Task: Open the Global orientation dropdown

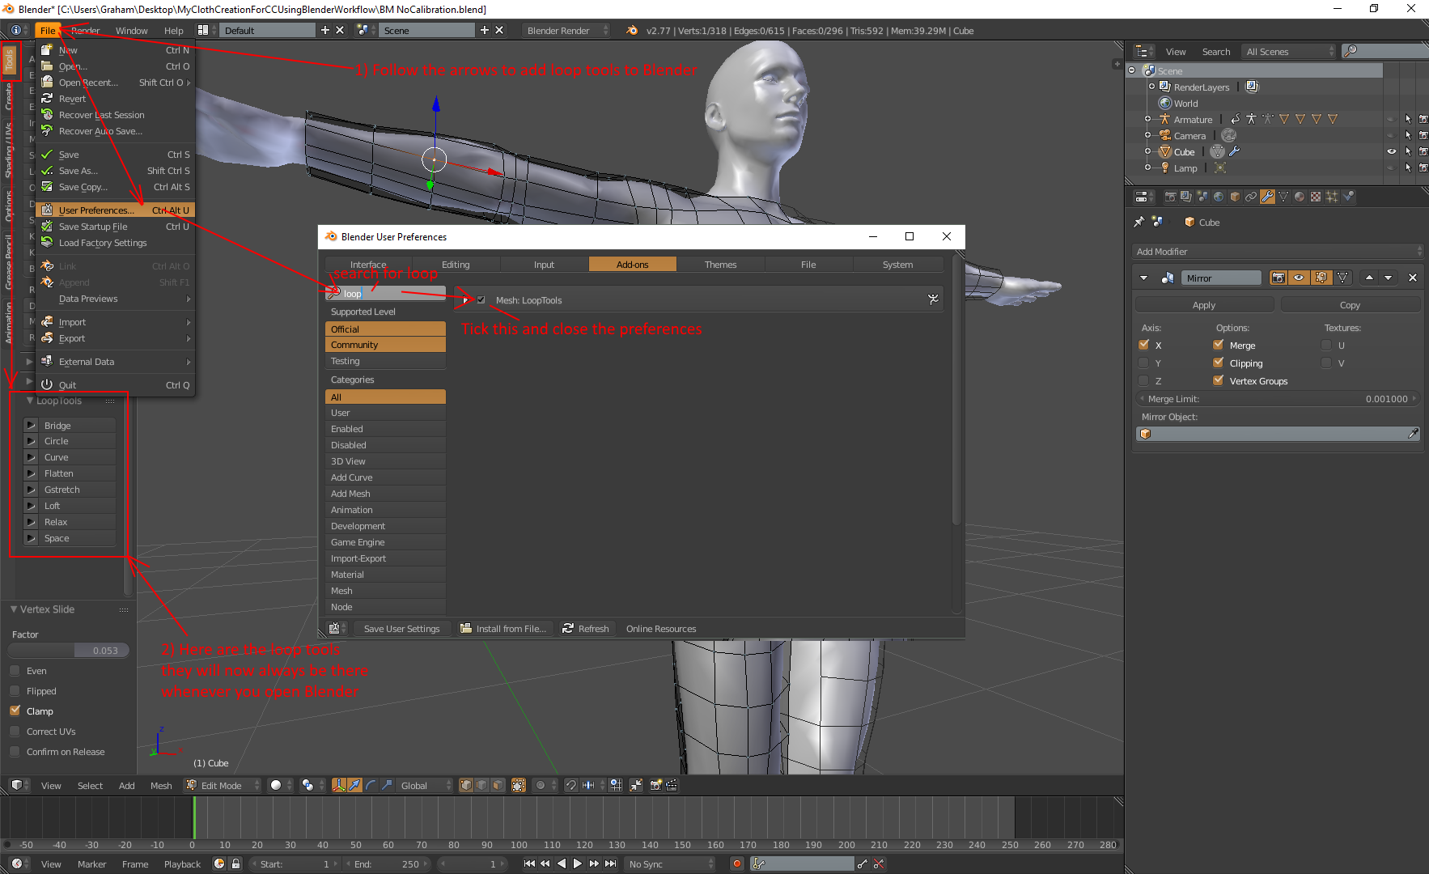Action: (x=425, y=785)
